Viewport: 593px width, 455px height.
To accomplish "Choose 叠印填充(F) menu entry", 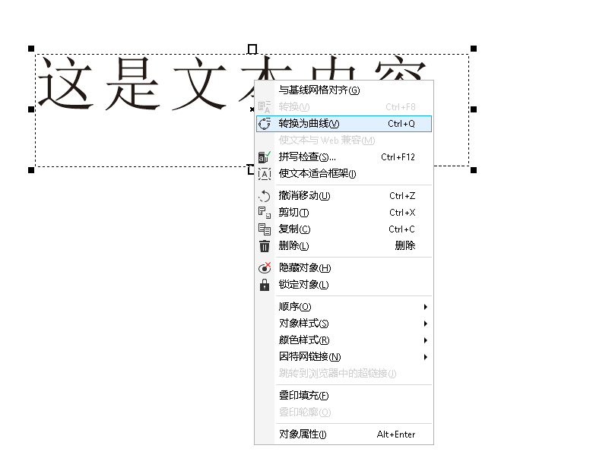I will 344,395.
